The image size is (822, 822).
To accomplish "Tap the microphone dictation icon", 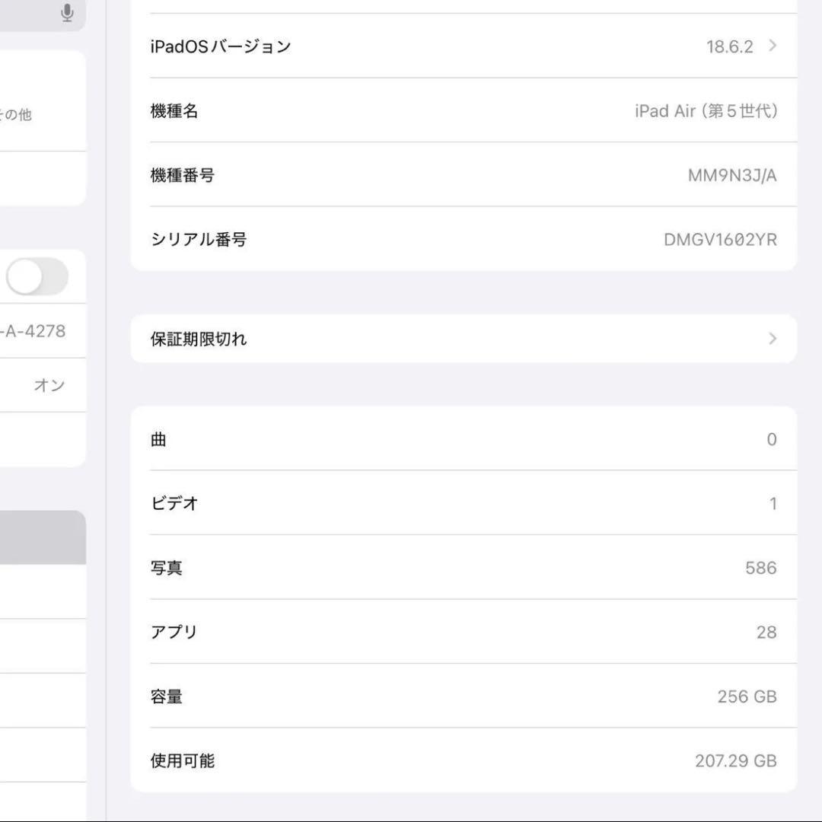I will point(67,12).
